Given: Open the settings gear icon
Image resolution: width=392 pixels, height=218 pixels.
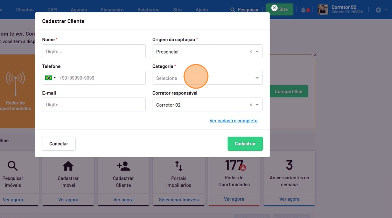Looking at the screenshot, I should pos(378,10).
